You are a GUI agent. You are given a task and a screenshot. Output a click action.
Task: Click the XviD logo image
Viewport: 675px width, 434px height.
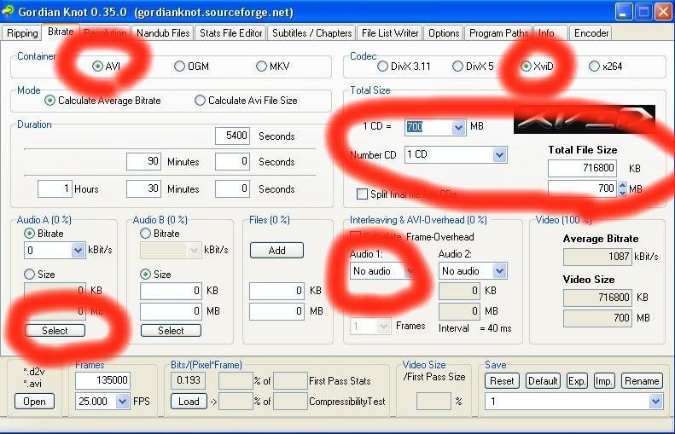585,119
